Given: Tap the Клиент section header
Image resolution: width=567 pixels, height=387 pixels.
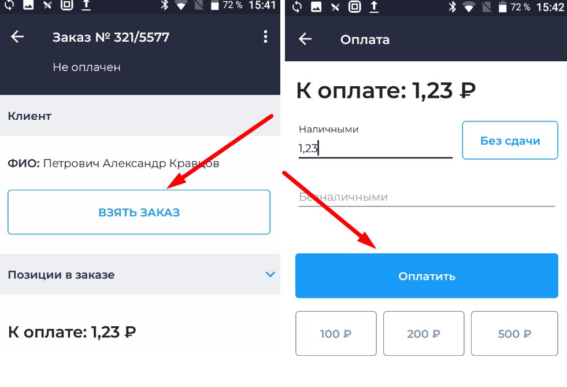Looking at the screenshot, I should [x=140, y=116].
